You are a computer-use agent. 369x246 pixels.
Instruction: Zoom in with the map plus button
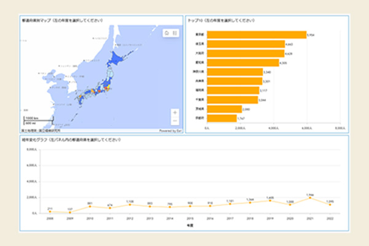point(175,113)
